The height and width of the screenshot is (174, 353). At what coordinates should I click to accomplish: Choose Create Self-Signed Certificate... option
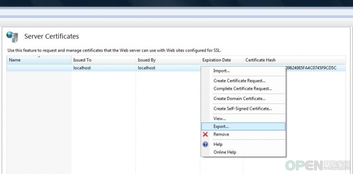pos(243,108)
